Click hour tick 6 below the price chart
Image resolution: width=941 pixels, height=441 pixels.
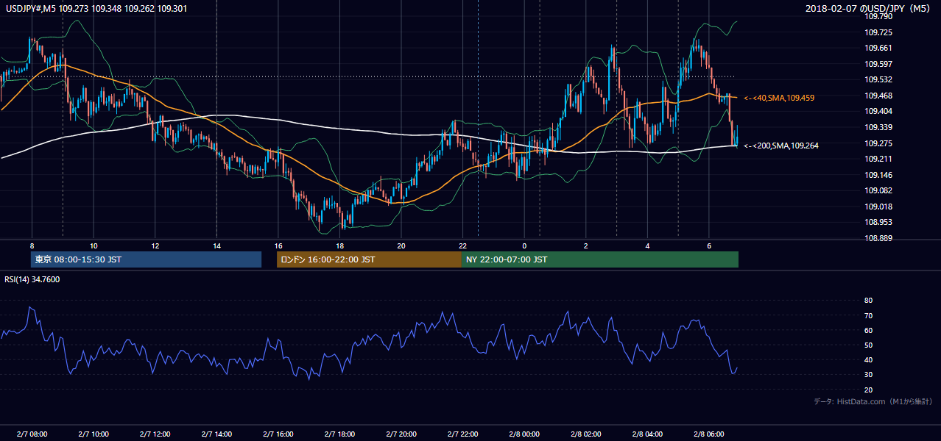point(709,245)
